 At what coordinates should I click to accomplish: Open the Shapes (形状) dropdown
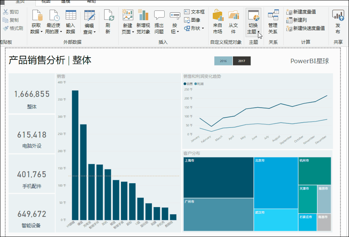(x=194, y=28)
